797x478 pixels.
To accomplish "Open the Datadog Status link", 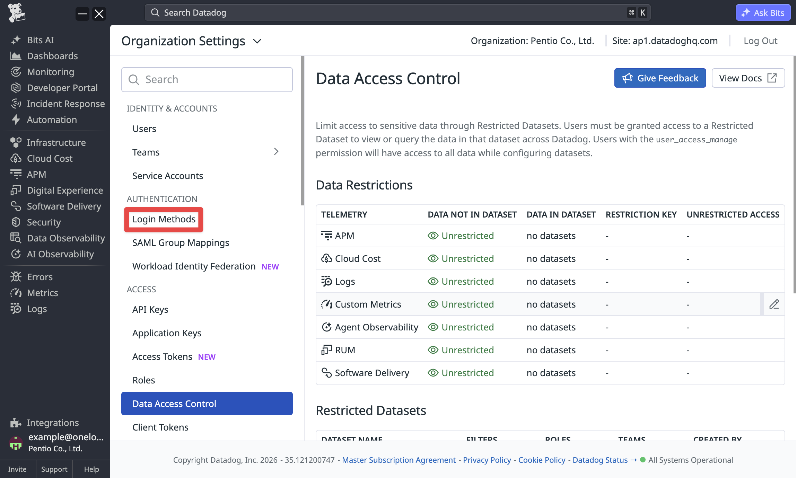I will coord(604,460).
